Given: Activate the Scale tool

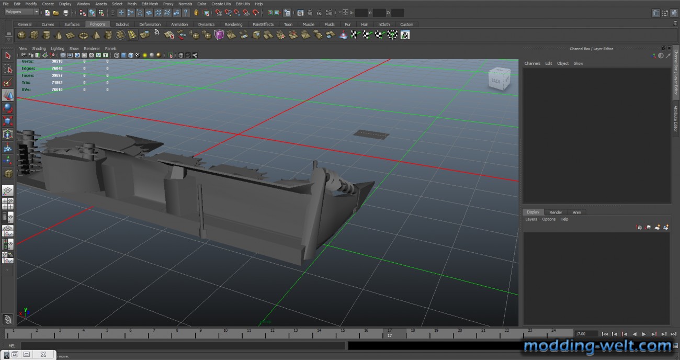Looking at the screenshot, I should click(8, 121).
